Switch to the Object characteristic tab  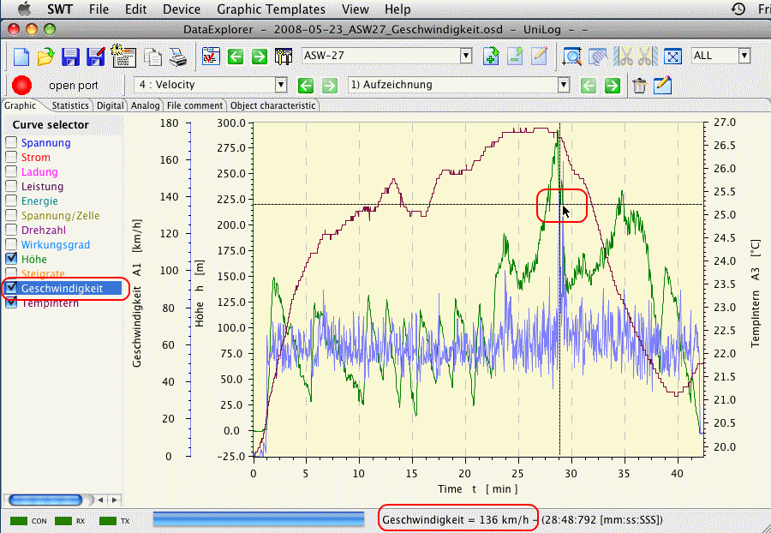[x=273, y=105]
